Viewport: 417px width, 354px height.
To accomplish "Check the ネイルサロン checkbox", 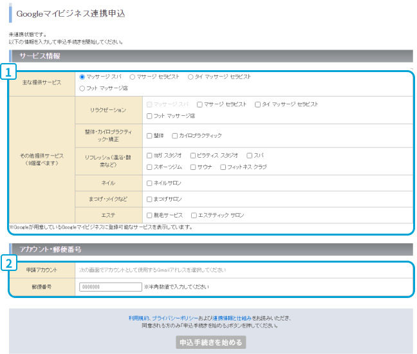I will click(150, 183).
